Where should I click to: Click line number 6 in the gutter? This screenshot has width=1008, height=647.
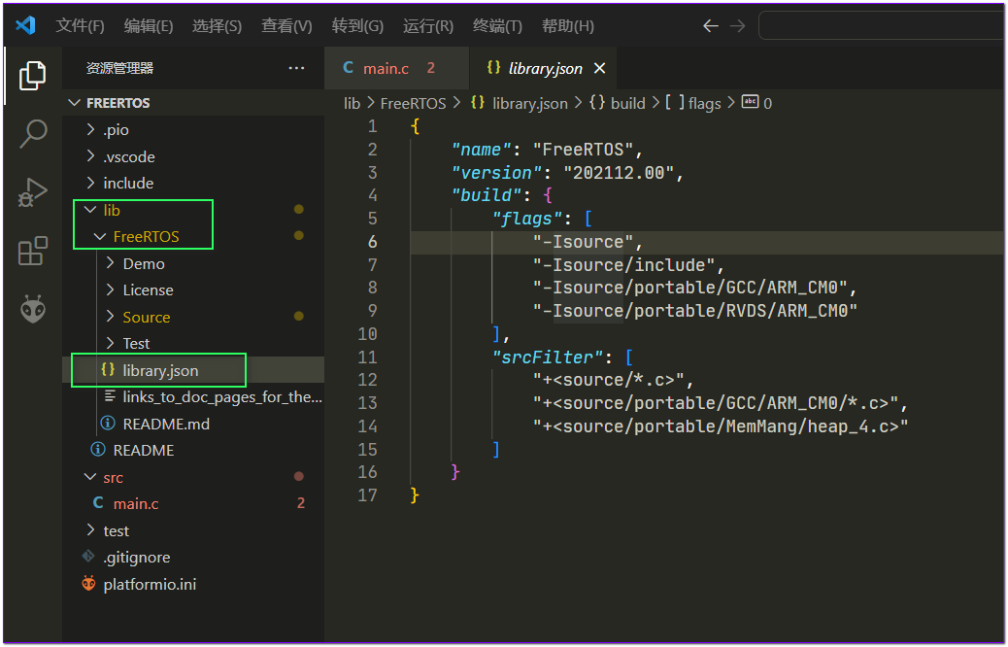372,242
